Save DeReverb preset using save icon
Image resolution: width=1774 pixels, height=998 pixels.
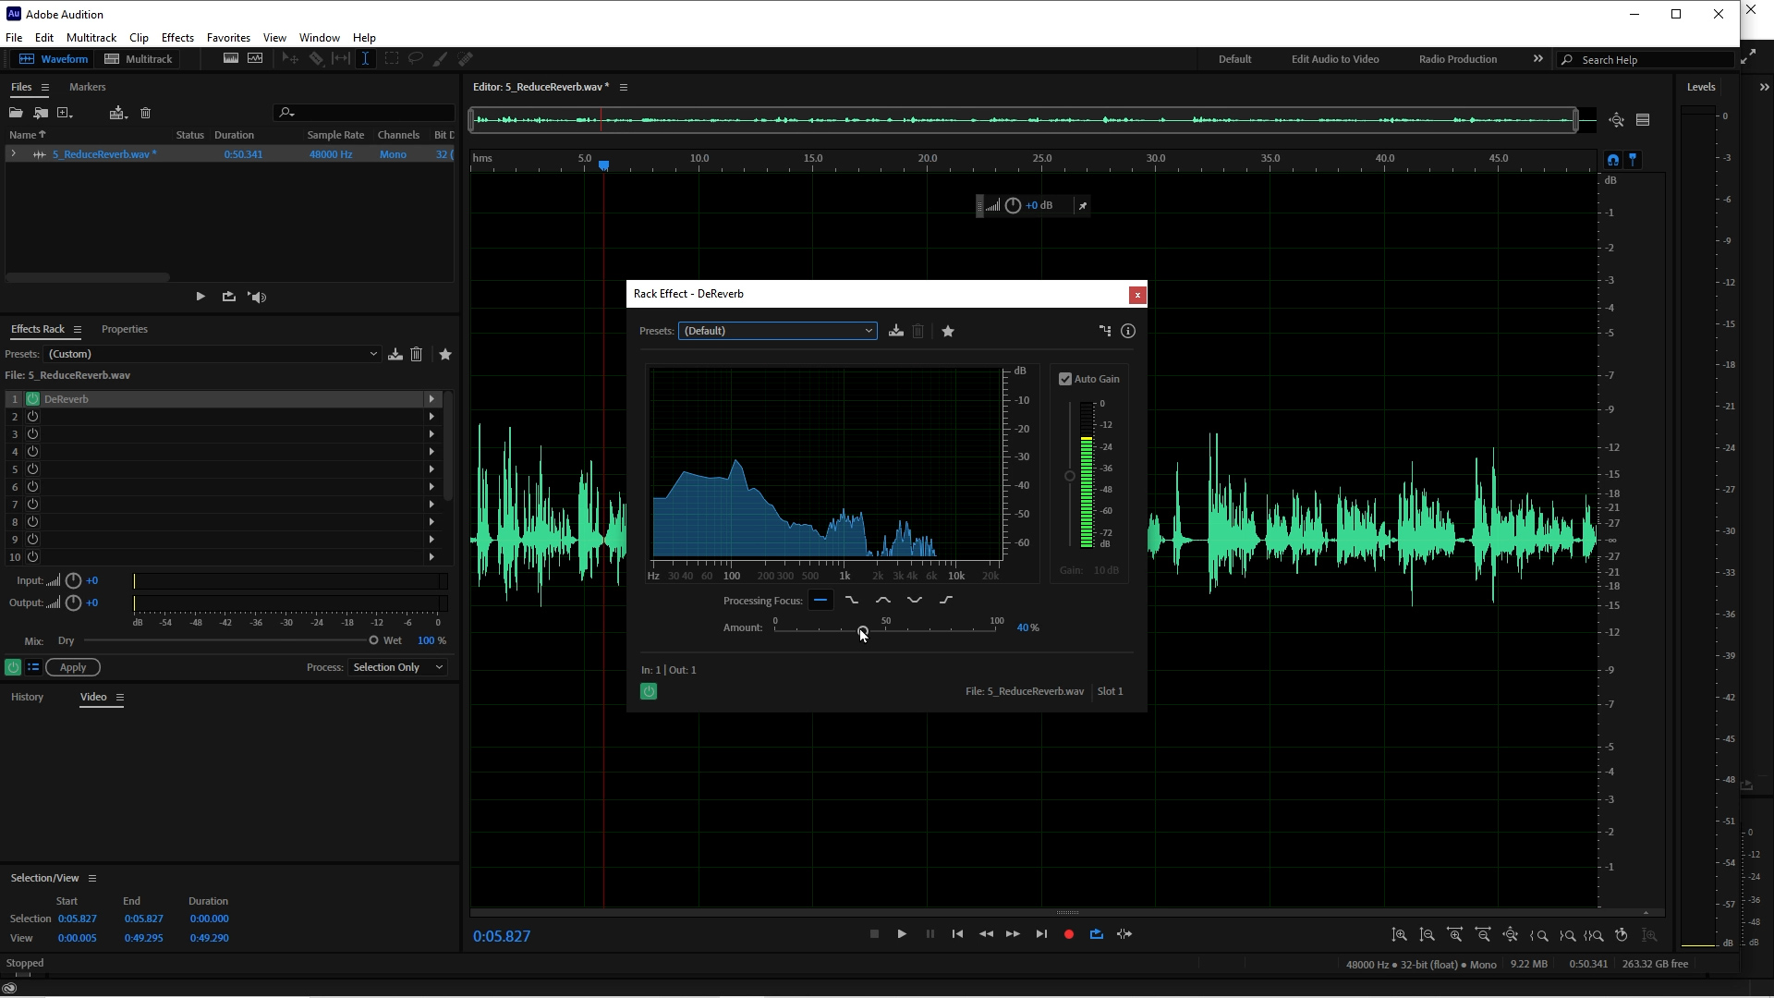tap(895, 331)
